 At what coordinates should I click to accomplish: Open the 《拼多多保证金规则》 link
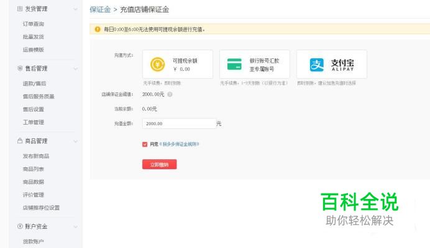[180, 144]
